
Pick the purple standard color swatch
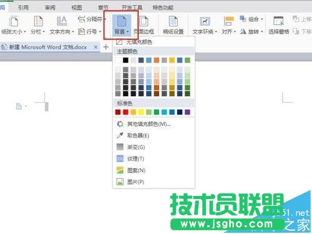click(x=187, y=112)
